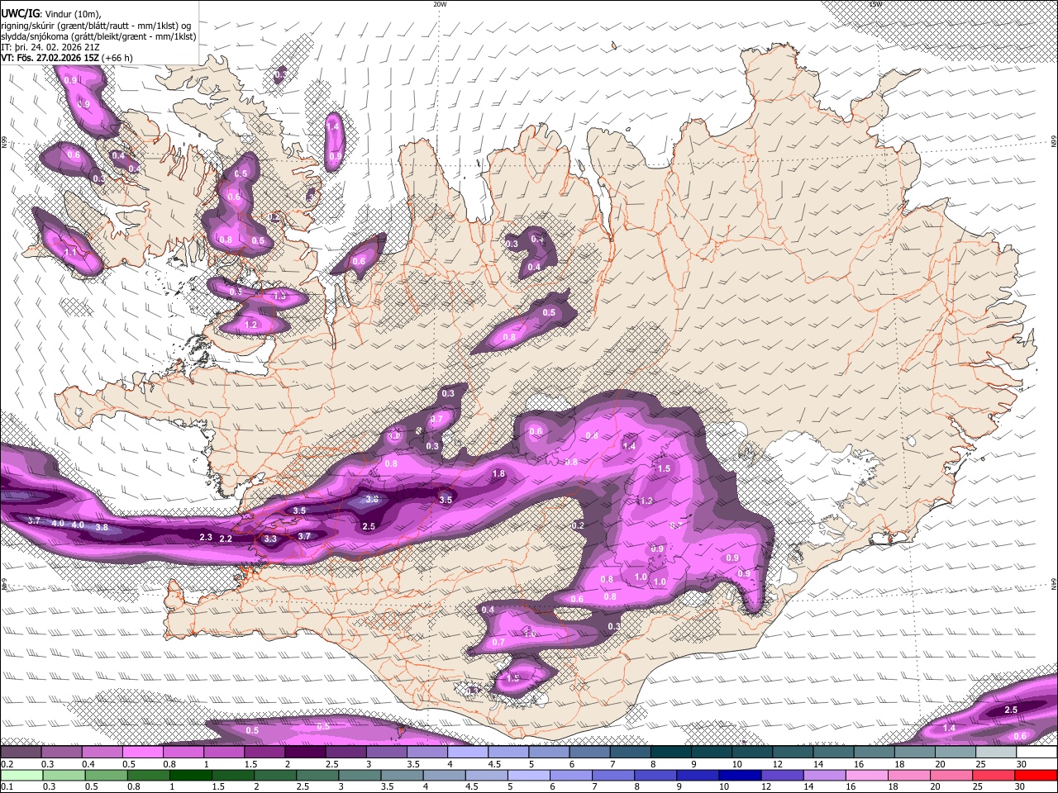Click snow scale swatch between 0.2 and 0.3
This screenshot has width=1058, height=793.
click(22, 753)
